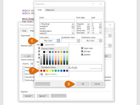Viewport: 140px width, 105px height.
Task: Toggle the Small caps checkbox
Action: click(x=82, y=48)
